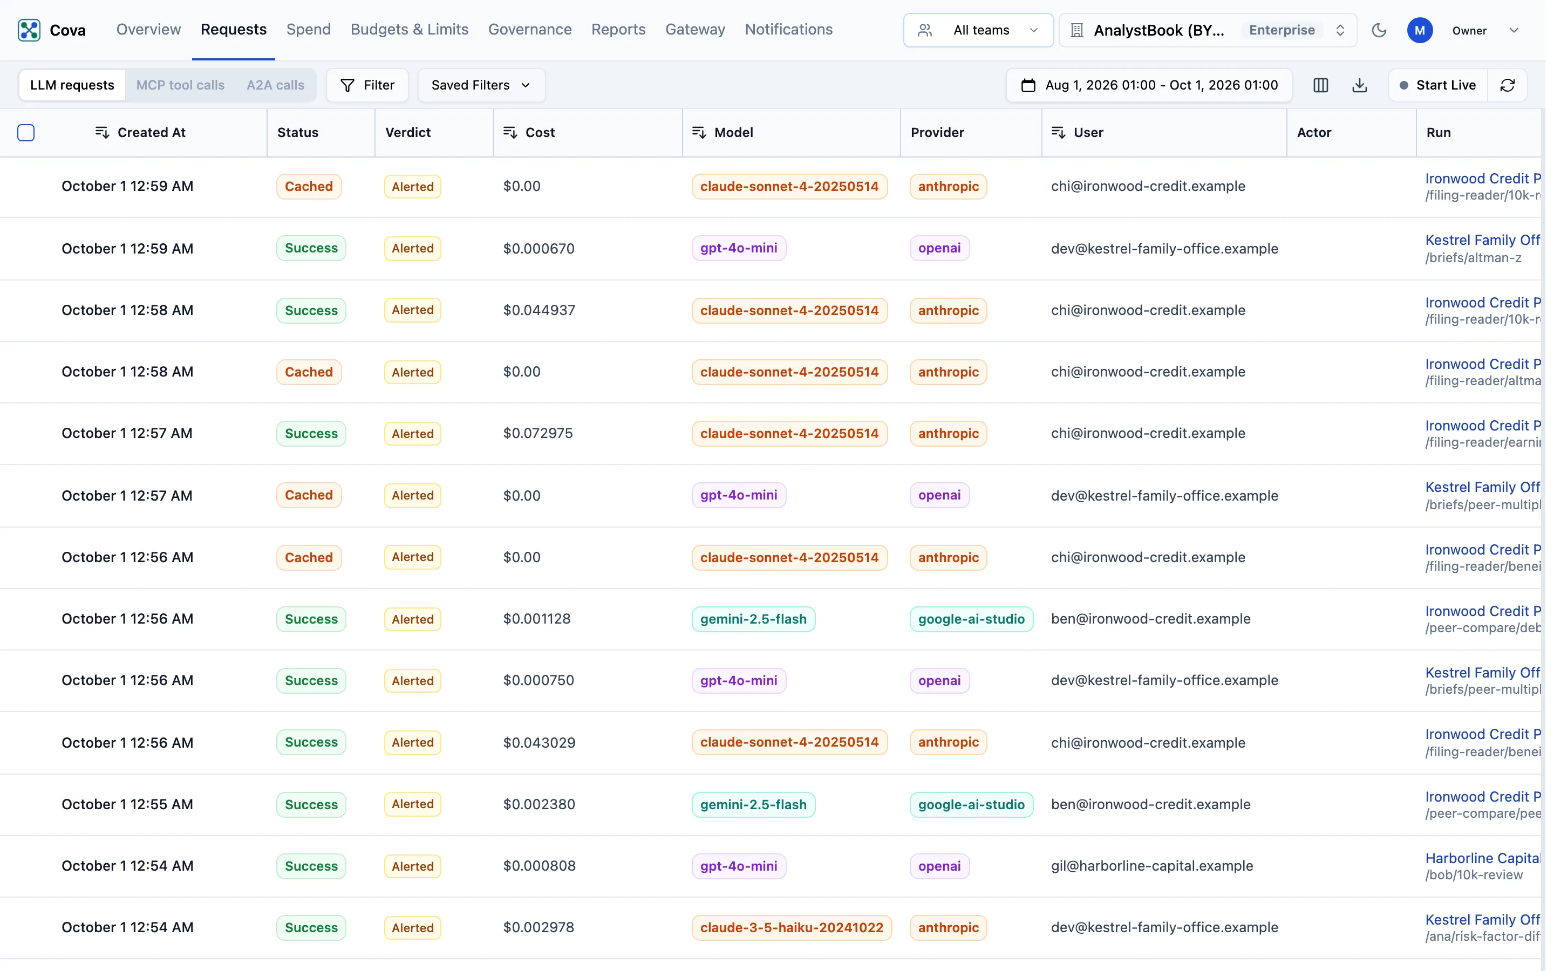Click the Cova logo icon
The width and height of the screenshot is (1554, 971).
[29, 30]
